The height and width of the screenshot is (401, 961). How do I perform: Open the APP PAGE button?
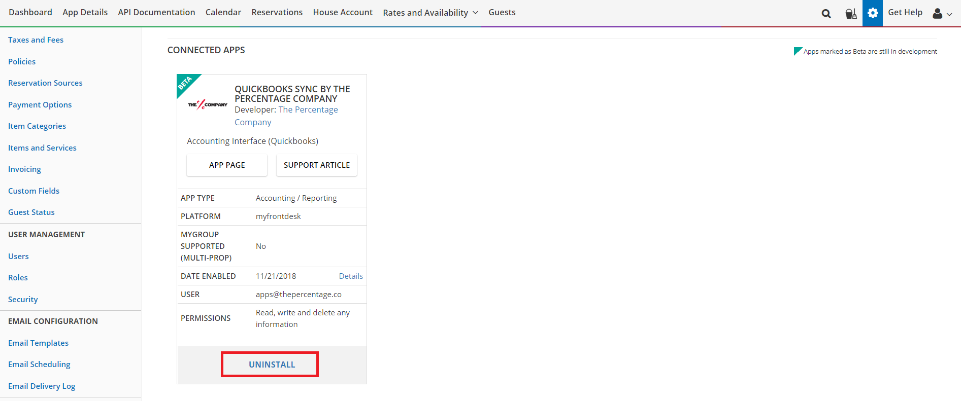coord(227,165)
